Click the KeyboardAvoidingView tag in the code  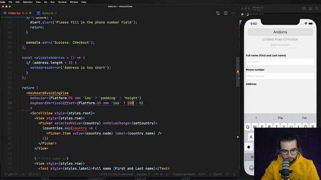point(48,93)
